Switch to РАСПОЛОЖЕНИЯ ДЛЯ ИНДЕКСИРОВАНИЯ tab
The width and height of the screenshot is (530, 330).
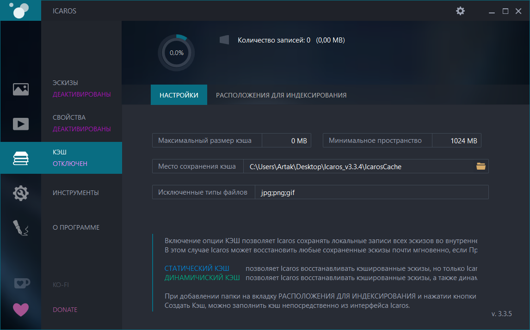[x=281, y=95]
